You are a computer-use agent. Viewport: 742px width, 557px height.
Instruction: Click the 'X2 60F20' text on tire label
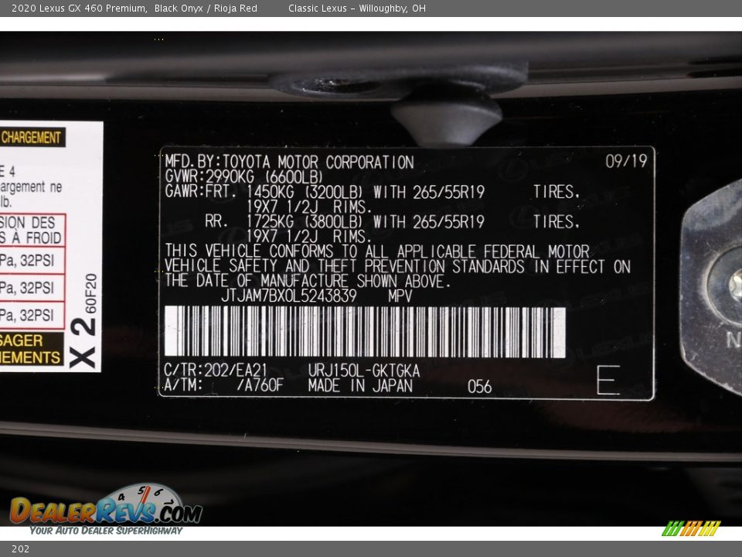(x=84, y=320)
